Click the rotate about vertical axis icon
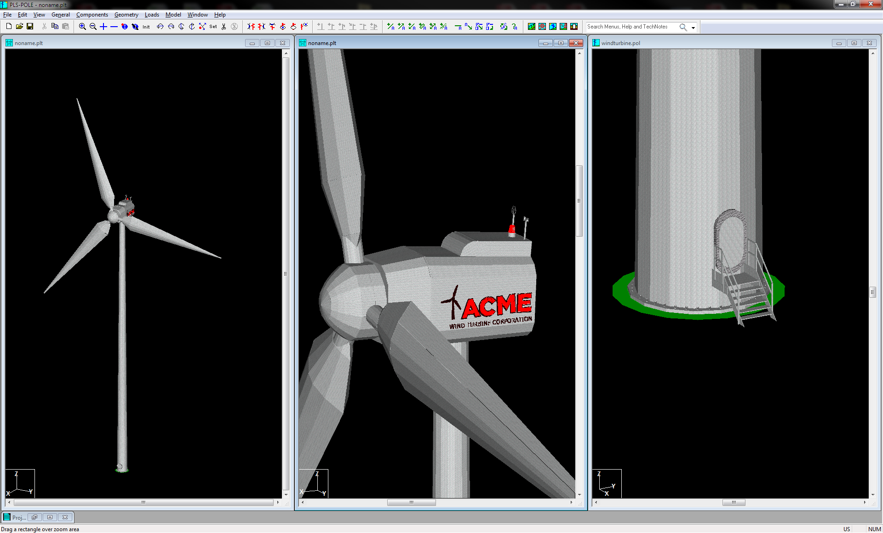The height and width of the screenshot is (533, 883). coord(181,27)
